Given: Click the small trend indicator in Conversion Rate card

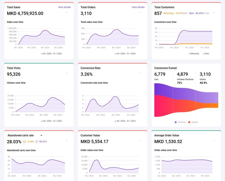Looking at the screenshot, I should [140, 73].
